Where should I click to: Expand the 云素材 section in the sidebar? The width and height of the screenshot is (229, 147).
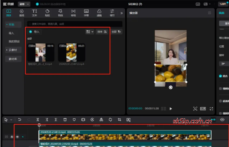pos(13,50)
